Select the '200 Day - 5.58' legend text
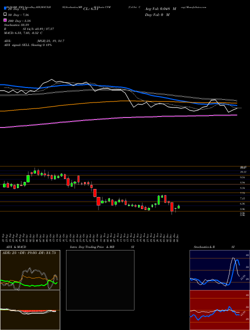Image resolution: width=250 pixels, height=330 pixels. 19,20
